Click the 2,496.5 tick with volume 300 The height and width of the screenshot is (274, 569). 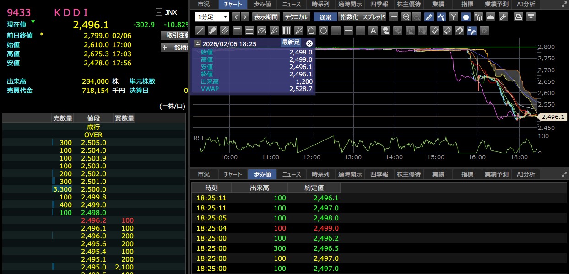tap(326, 248)
